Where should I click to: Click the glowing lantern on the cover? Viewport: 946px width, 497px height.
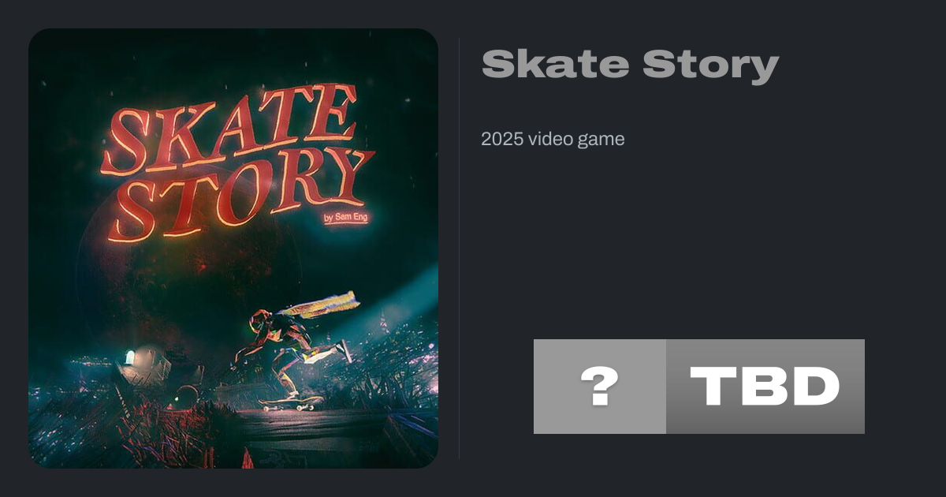pyautogui.click(x=130, y=357)
